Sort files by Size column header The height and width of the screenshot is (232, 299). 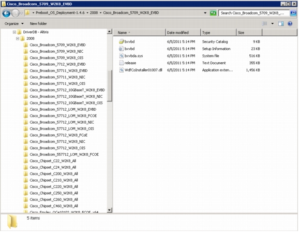[249, 33]
